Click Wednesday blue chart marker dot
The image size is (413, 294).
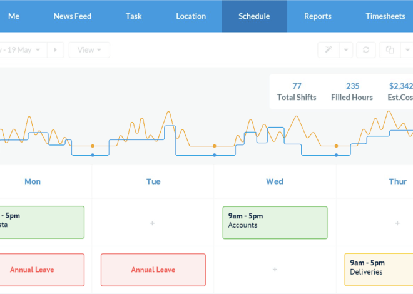(x=337, y=155)
